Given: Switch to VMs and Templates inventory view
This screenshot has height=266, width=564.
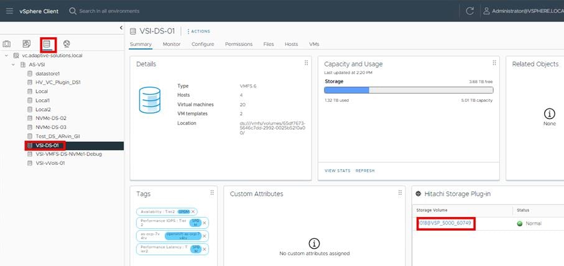Looking at the screenshot, I should [26, 44].
